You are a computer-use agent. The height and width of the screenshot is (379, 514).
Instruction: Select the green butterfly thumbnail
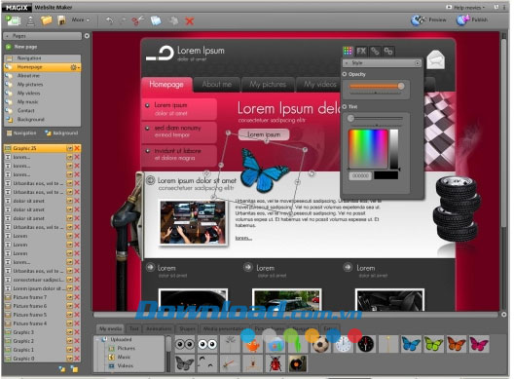coord(433,345)
